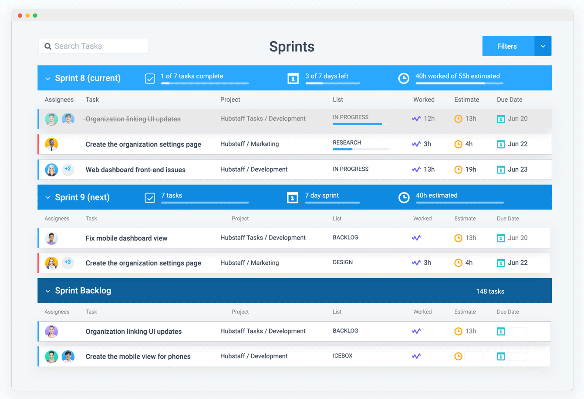Image resolution: width=584 pixels, height=399 pixels.
Task: Click the +3 assignees avatar badge
Action: (x=68, y=263)
